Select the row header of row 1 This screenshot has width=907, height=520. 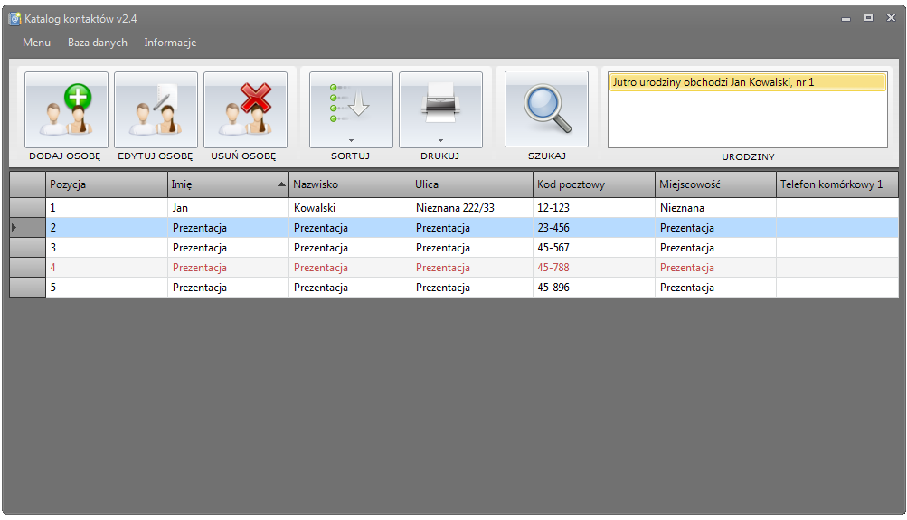click(x=27, y=208)
